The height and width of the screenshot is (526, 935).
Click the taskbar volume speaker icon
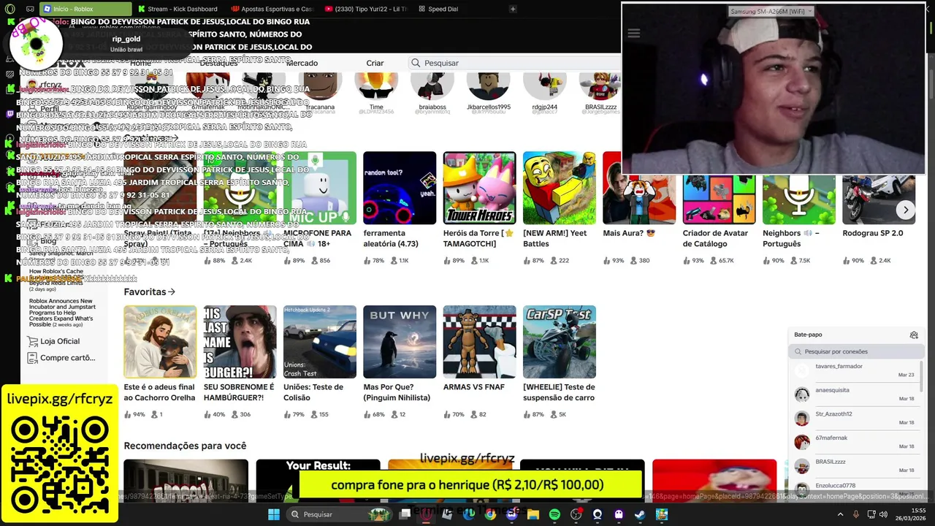[885, 514]
